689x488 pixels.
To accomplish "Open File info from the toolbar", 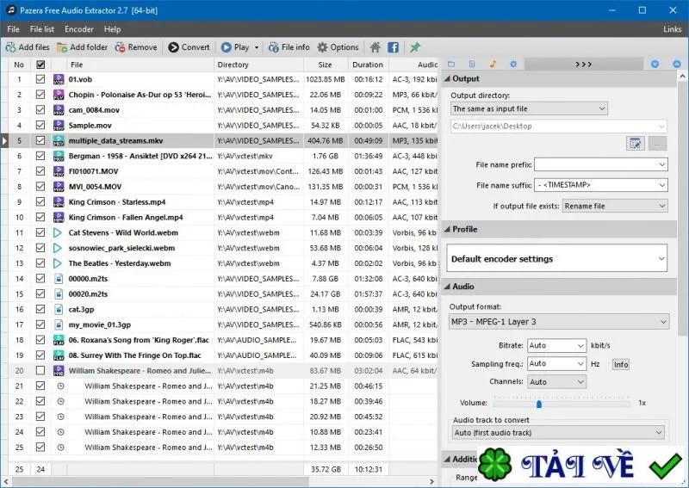I will 273,47.
